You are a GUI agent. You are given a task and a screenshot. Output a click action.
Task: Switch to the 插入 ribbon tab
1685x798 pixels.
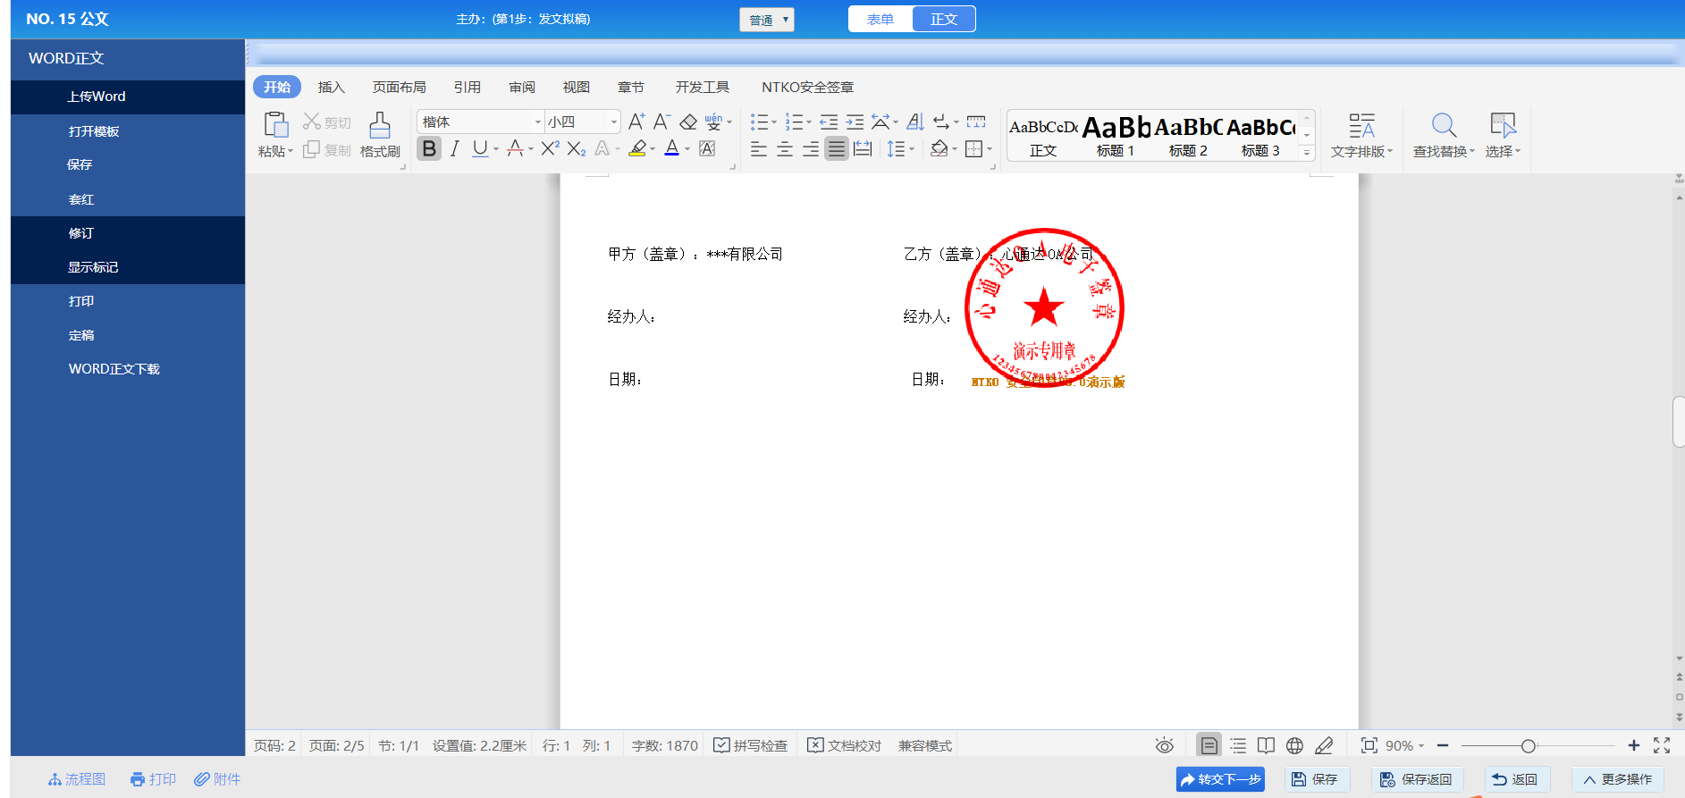point(331,87)
